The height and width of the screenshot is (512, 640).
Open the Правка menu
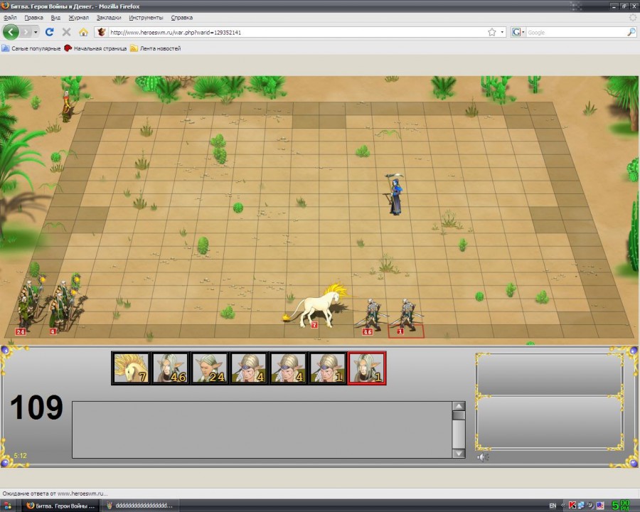[33, 18]
